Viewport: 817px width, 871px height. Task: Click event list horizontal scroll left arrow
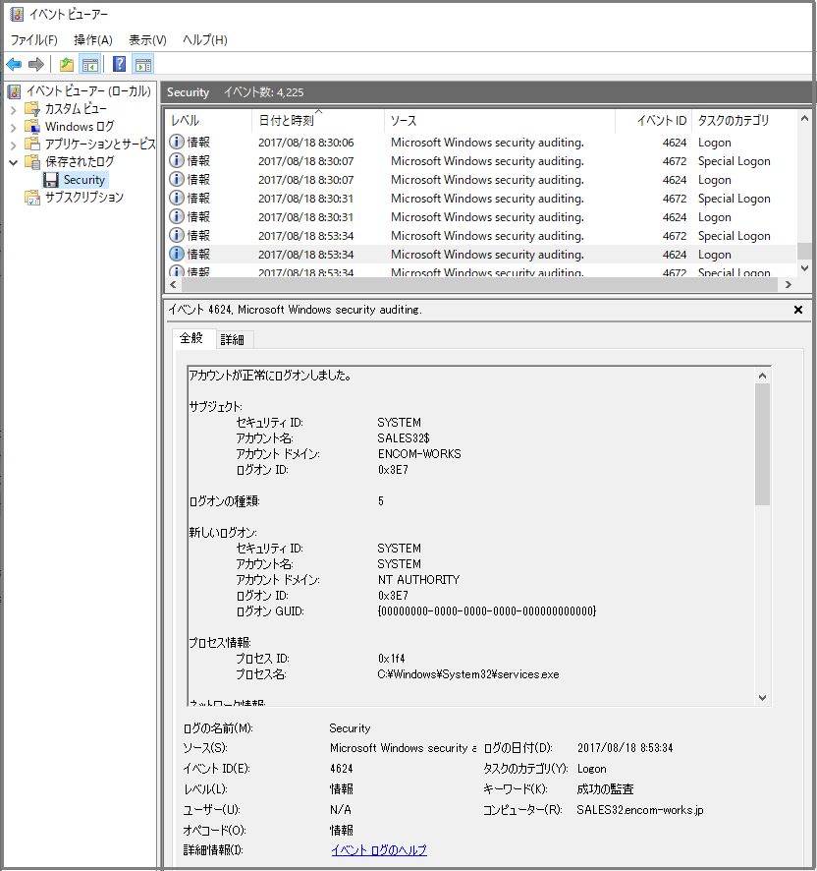pyautogui.click(x=173, y=284)
